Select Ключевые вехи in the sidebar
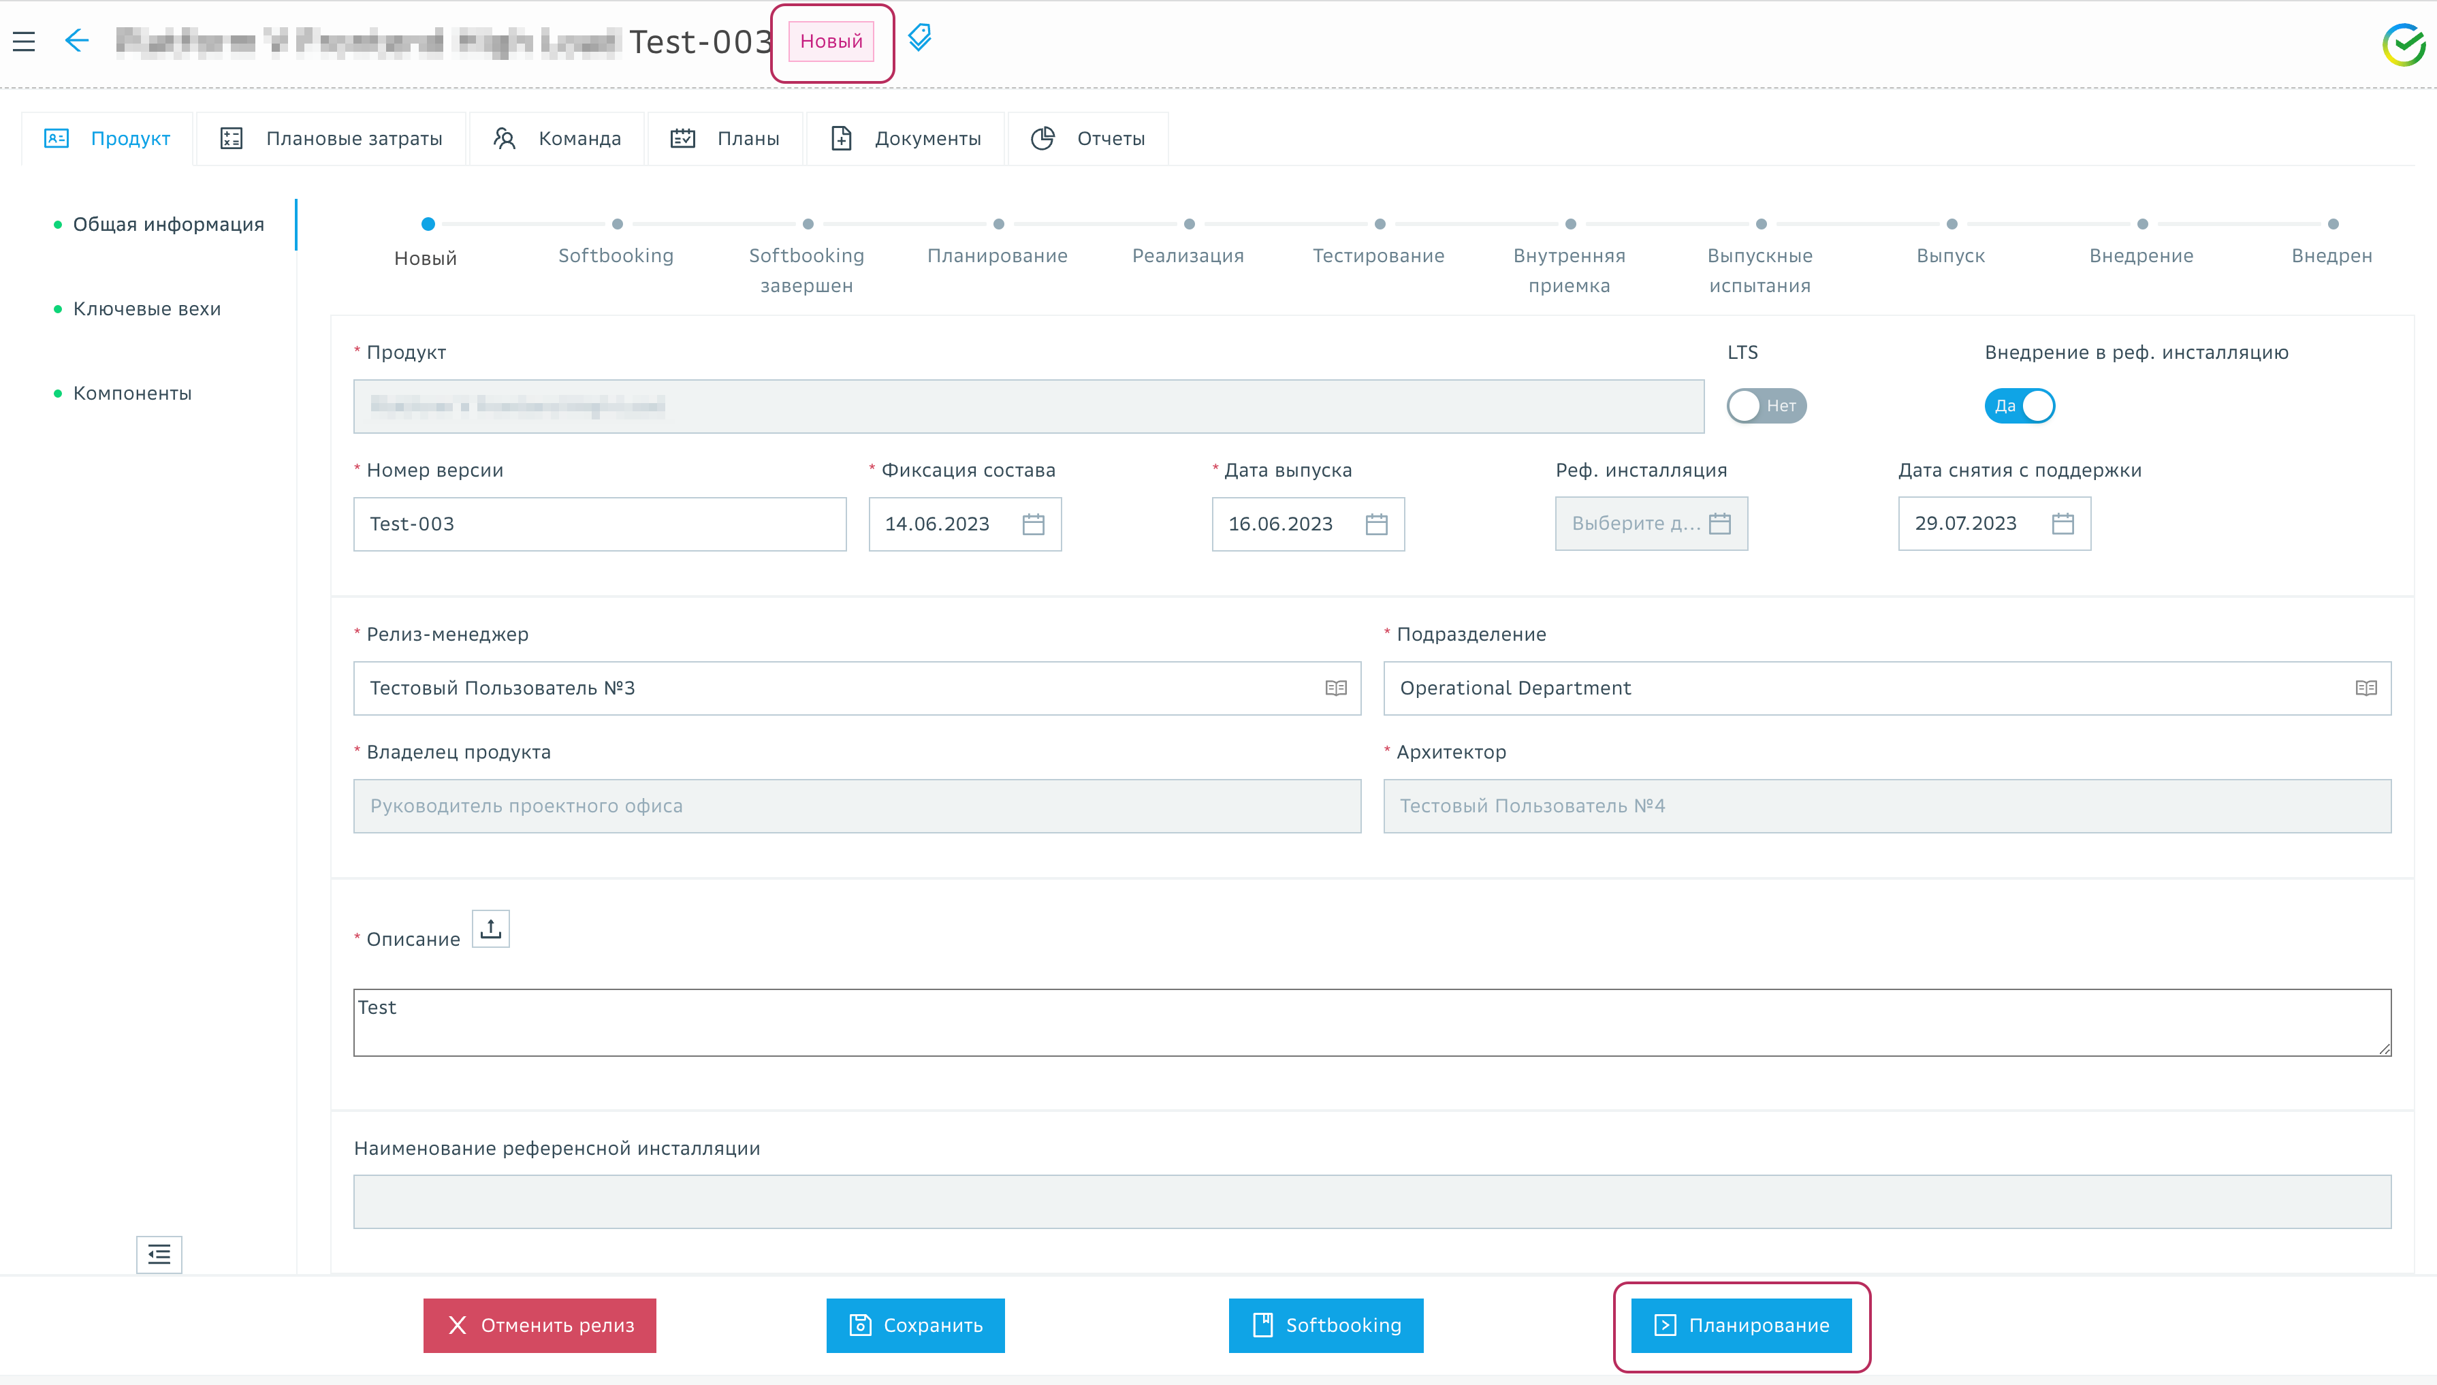The width and height of the screenshot is (2437, 1385). coord(146,309)
